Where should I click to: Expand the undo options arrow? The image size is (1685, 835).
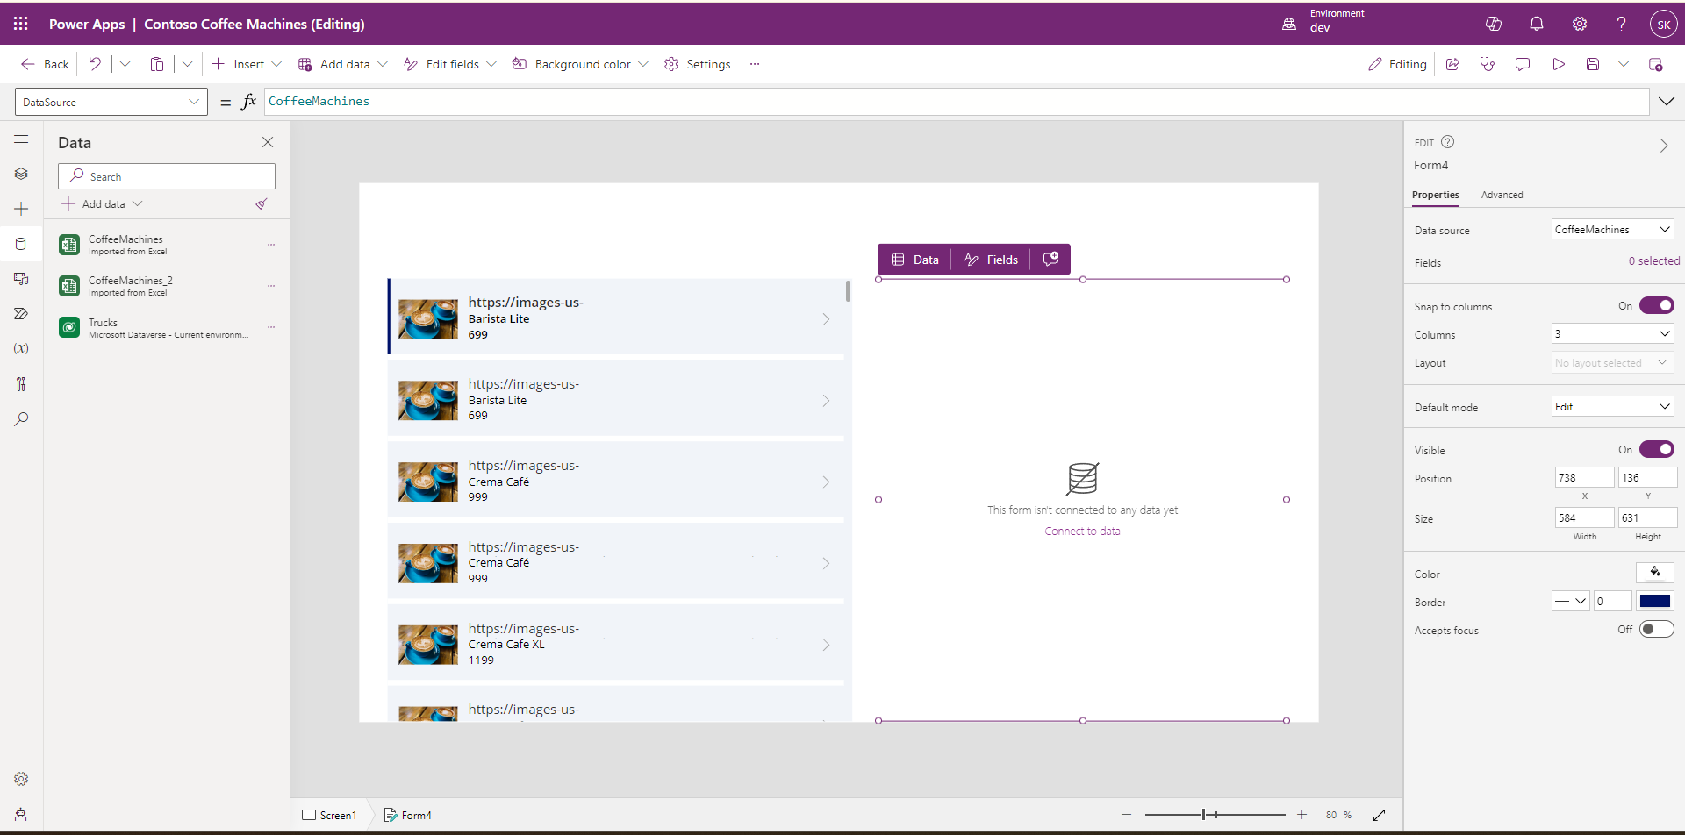(x=125, y=64)
